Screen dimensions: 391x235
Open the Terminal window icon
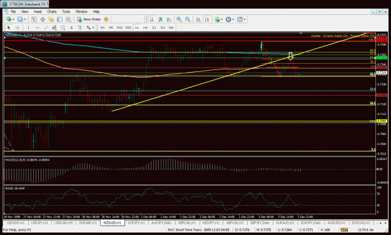[59, 19]
